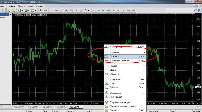Click the zoom out magnifier in toolbar

click(2, 10)
